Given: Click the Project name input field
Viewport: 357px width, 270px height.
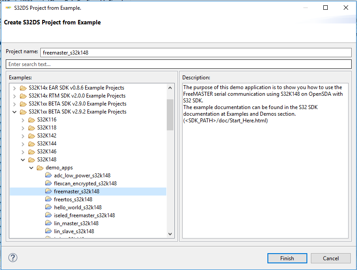Looking at the screenshot, I should 196,53.
